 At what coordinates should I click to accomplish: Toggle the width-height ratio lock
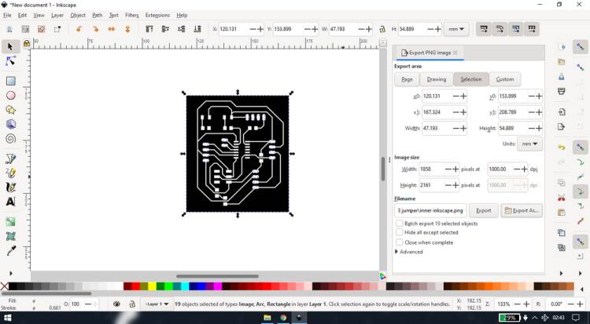(382, 29)
